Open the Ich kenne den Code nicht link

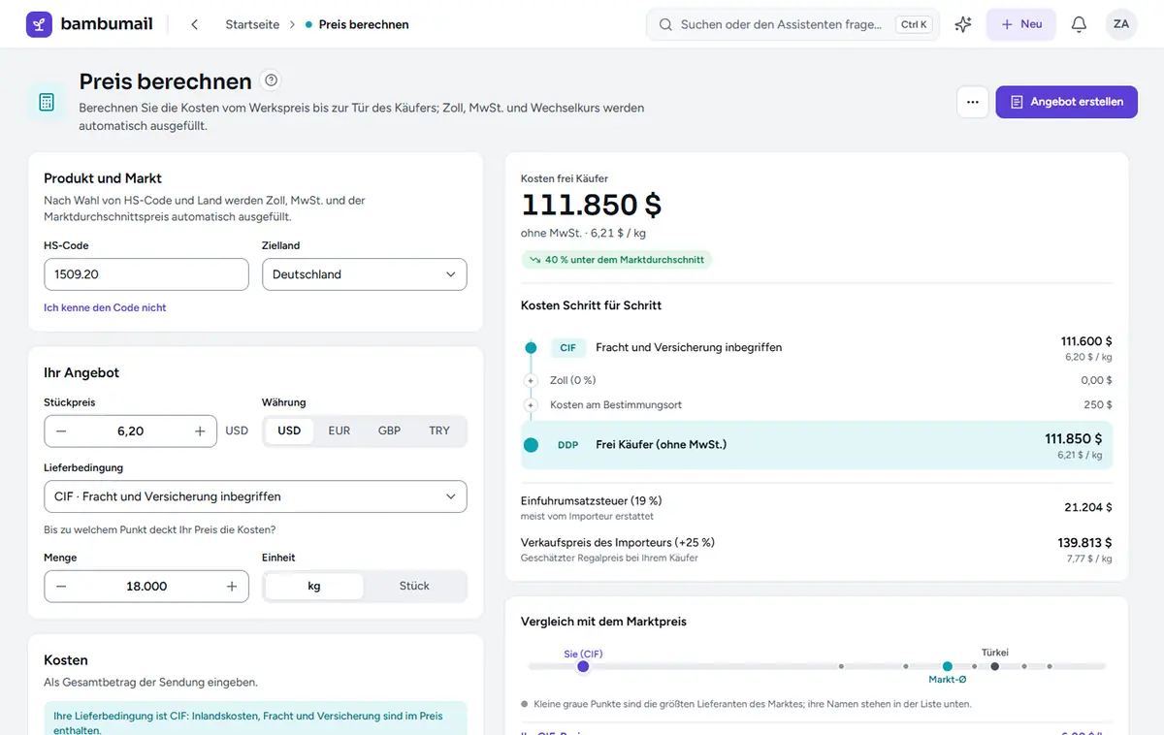[x=105, y=307]
